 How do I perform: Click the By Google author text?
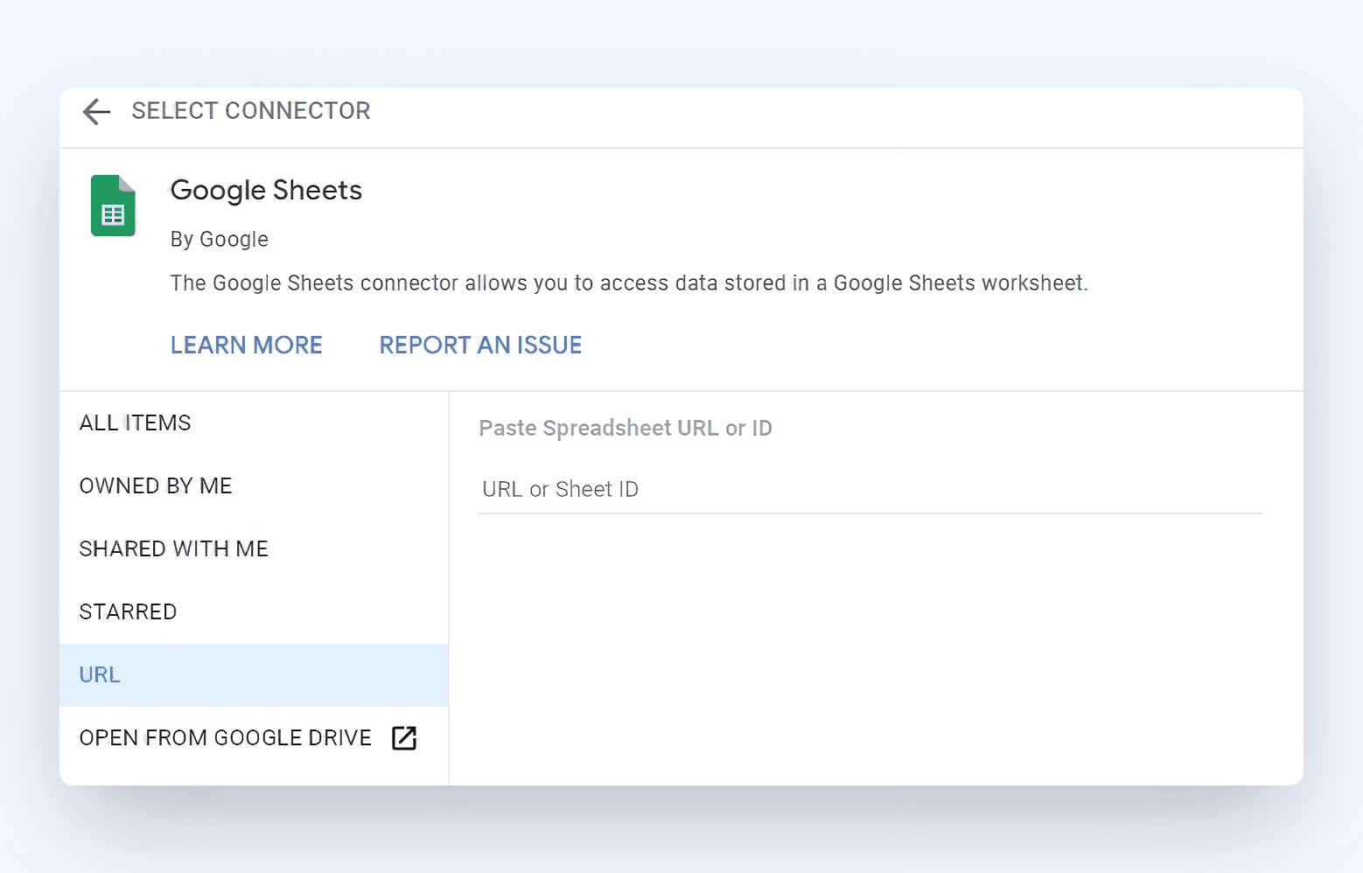pos(220,240)
